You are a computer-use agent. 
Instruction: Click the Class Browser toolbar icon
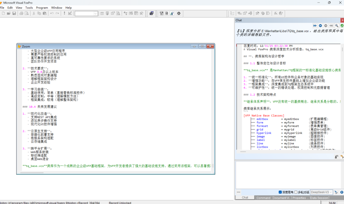tap(125, 13)
